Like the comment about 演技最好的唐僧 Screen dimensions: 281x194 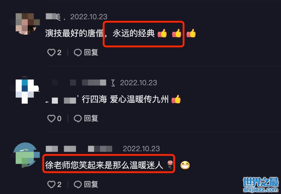pyautogui.click(x=51, y=53)
